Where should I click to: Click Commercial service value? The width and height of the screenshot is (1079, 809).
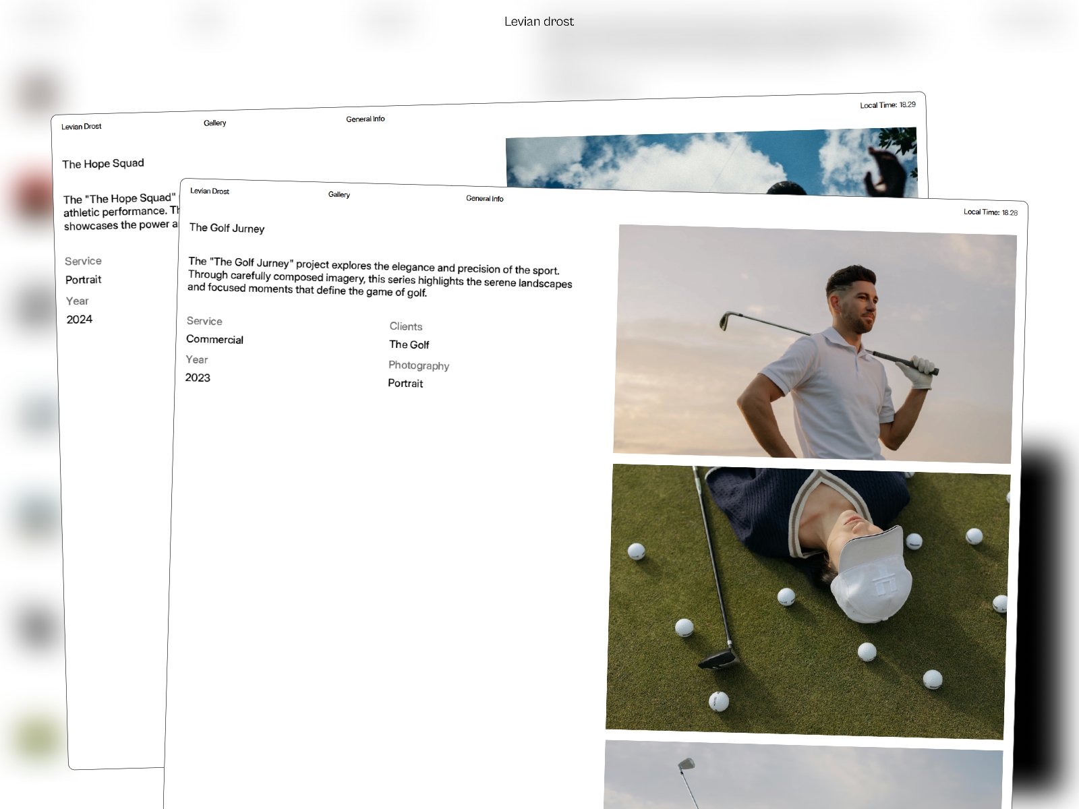[x=214, y=339]
